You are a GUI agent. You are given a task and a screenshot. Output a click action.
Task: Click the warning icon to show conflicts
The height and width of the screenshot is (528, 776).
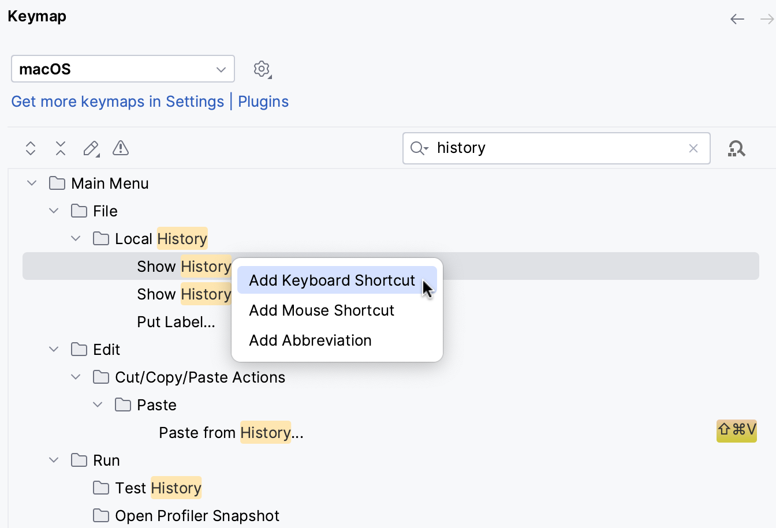point(120,148)
